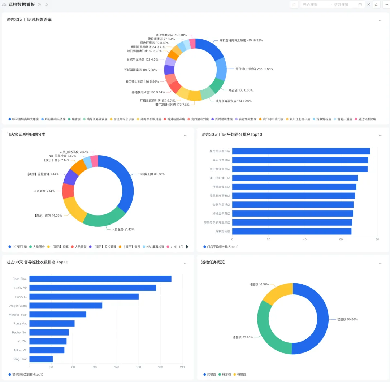
Task: Click the 结束日期 end date field
Action: [x=341, y=5]
